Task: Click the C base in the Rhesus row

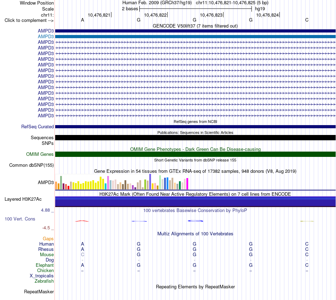Action: (307, 249)
